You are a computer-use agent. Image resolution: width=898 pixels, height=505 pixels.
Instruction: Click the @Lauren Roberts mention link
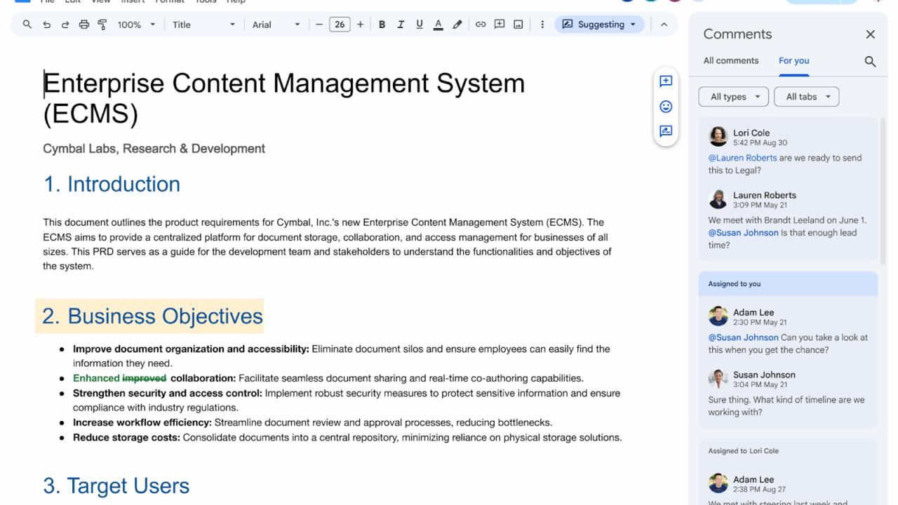point(742,158)
